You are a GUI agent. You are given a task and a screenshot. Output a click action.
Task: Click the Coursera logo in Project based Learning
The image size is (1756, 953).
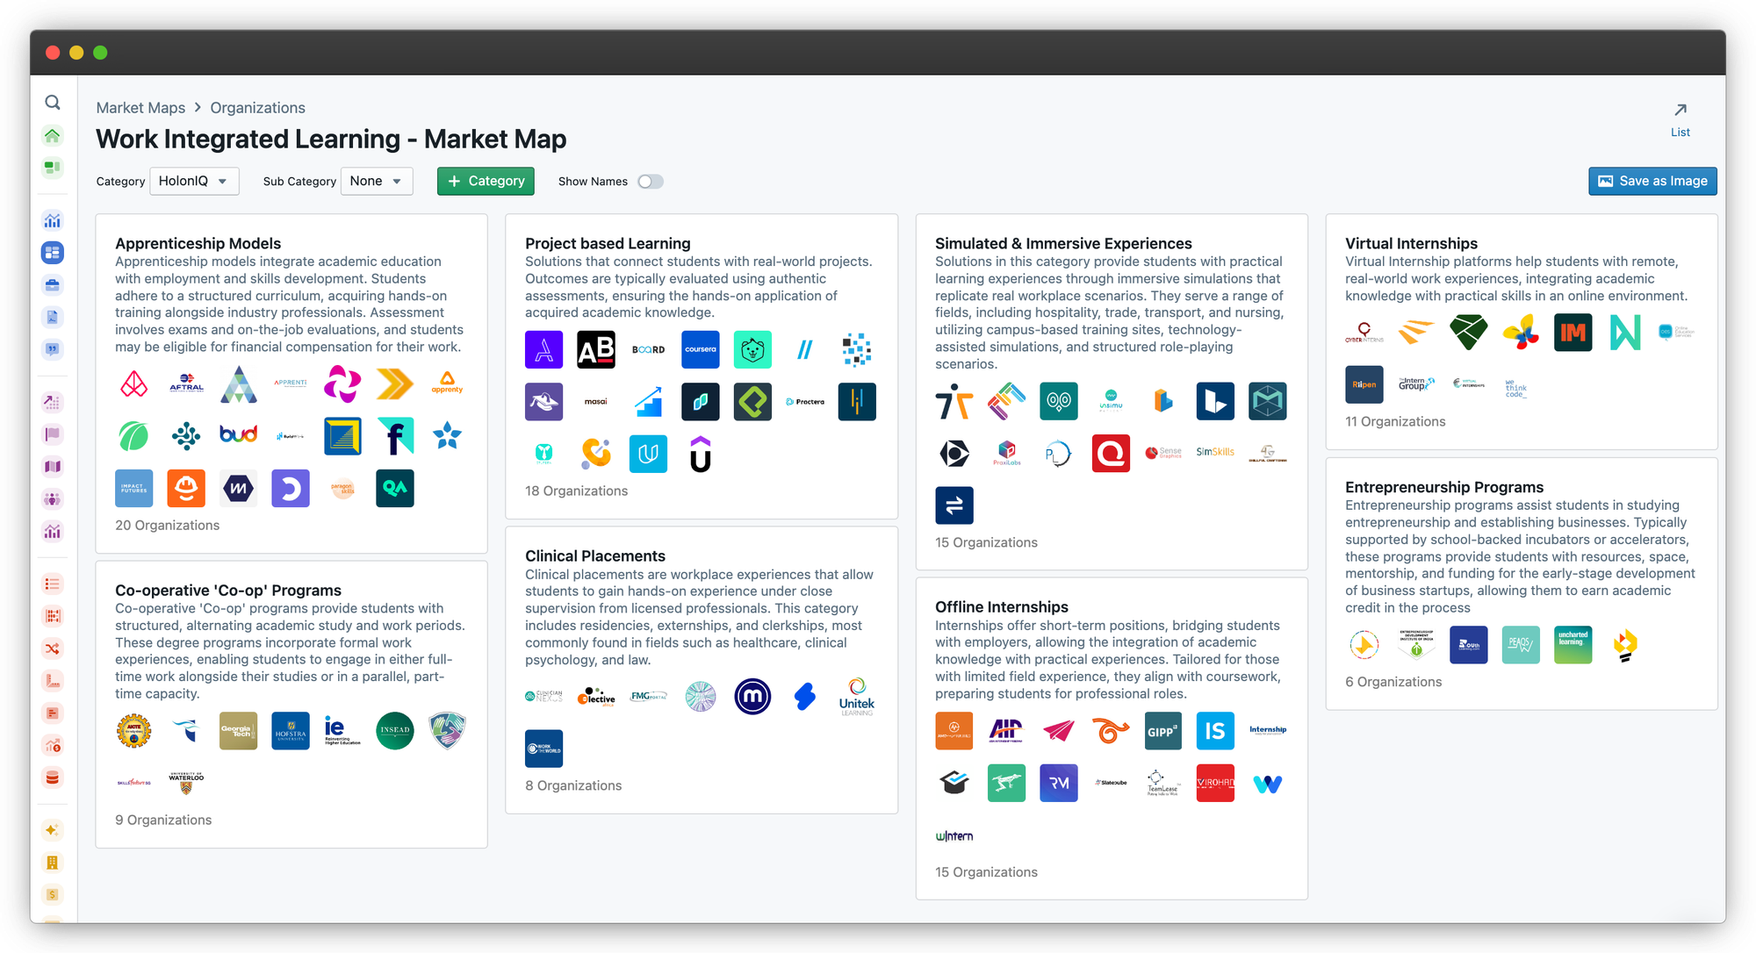[700, 349]
